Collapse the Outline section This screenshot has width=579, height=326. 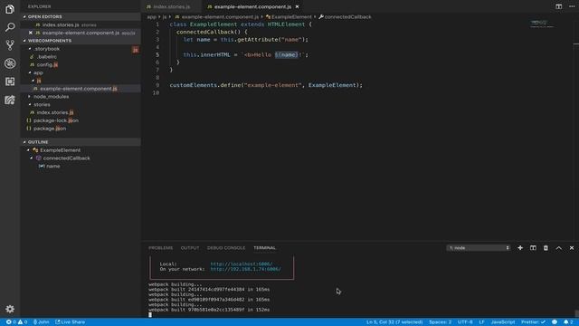click(24, 142)
